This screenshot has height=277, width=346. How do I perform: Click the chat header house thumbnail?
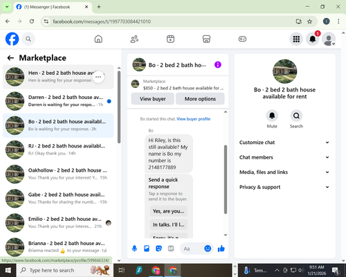139,64
